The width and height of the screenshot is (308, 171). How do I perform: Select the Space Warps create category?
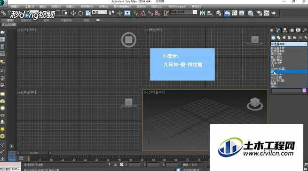click(x=300, y=37)
